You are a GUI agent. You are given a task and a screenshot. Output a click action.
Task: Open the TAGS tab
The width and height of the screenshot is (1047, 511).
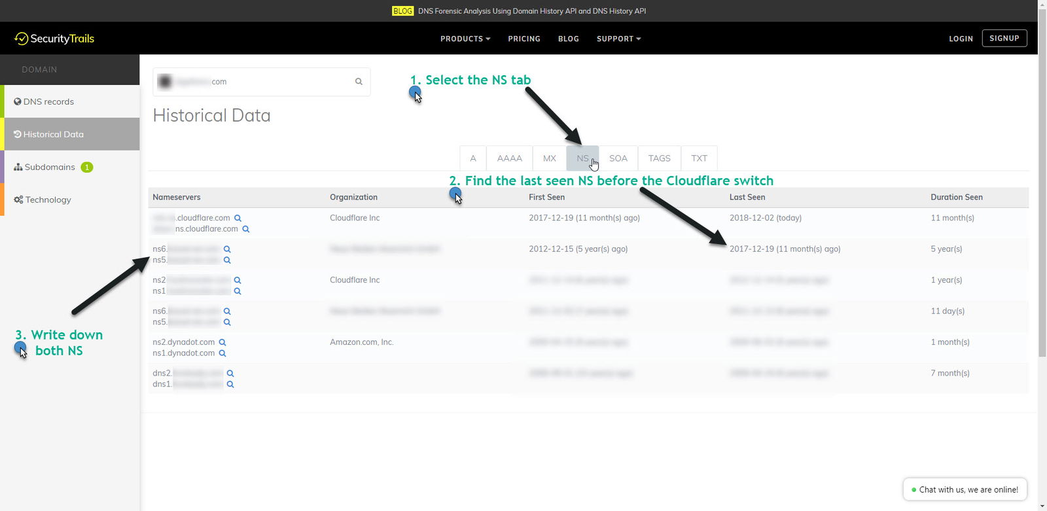tap(660, 158)
